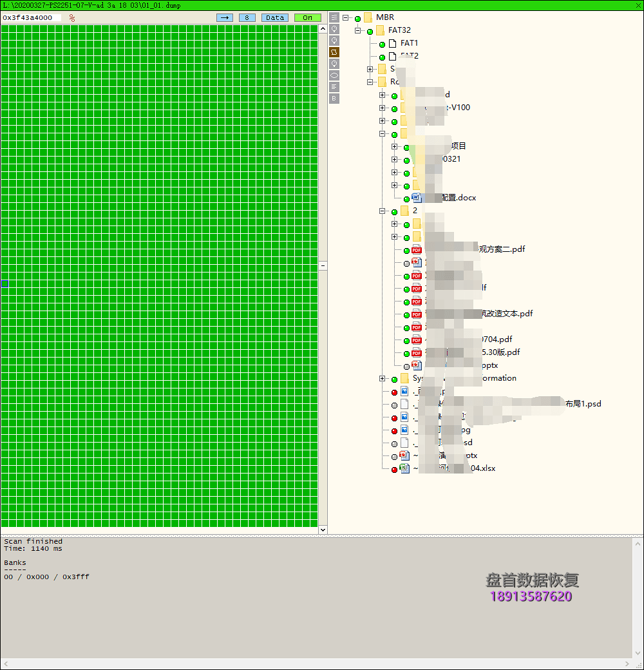Click the log panel scroll up arrow
Image resolution: width=644 pixels, height=670 pixels.
[638, 544]
